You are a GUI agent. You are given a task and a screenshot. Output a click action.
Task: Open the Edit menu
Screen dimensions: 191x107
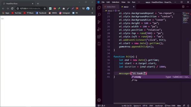[108, 2]
